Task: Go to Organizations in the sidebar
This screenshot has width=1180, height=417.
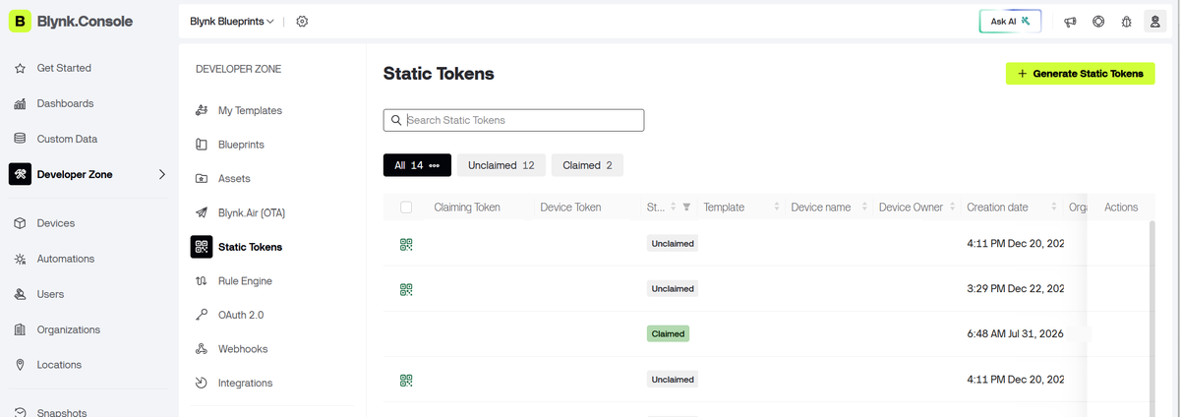Action: point(69,329)
